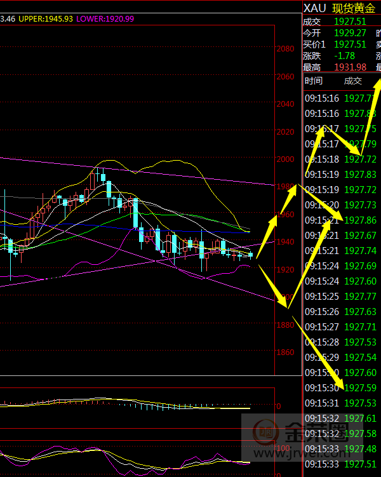
Task: Click the 1860 price axis label
Action: (286, 353)
